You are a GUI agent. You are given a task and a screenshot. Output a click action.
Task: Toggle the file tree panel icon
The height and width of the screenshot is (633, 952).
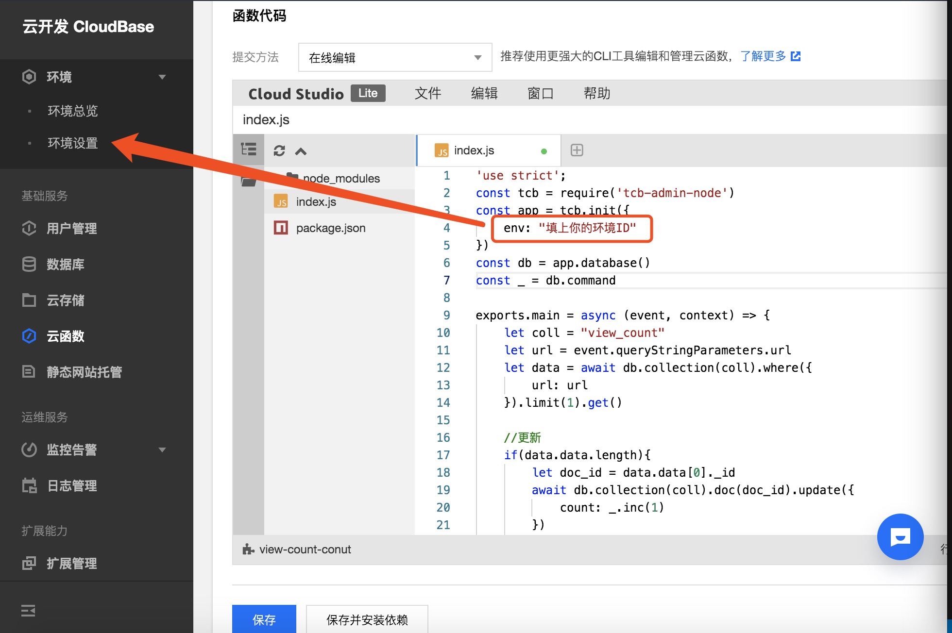click(x=249, y=150)
